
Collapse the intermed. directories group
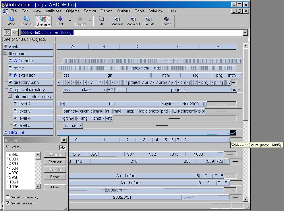[10, 96]
